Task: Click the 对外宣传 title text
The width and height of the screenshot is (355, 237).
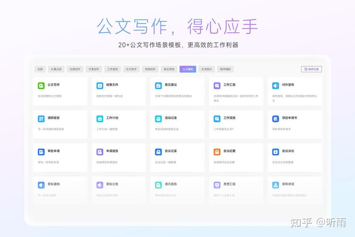Action: [x=288, y=85]
